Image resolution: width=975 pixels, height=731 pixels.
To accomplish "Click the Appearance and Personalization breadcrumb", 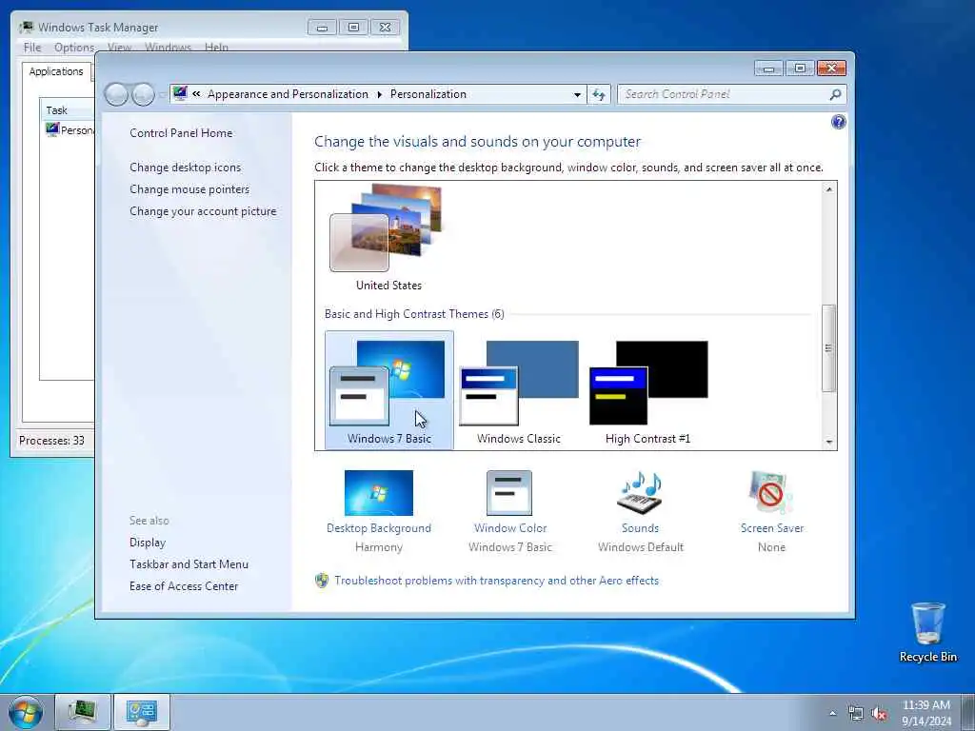I will 288,94.
